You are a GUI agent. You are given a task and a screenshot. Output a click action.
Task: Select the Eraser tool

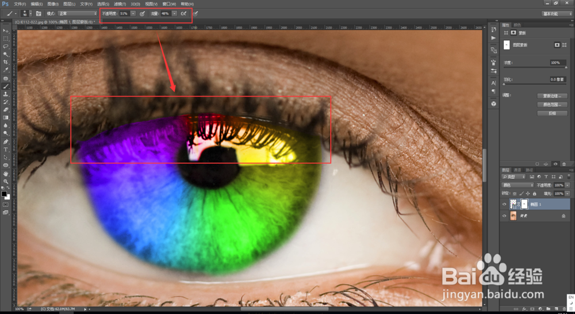point(6,110)
